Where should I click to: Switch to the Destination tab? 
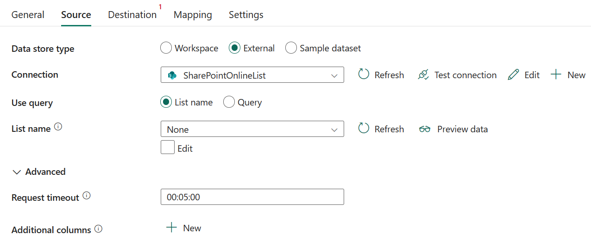132,14
